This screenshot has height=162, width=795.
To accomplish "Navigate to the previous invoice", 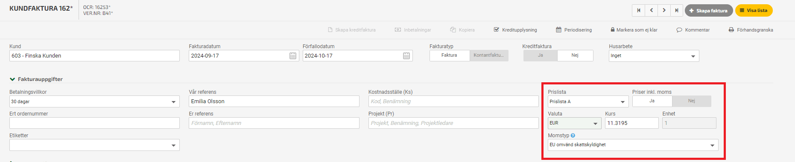I will pyautogui.click(x=651, y=10).
